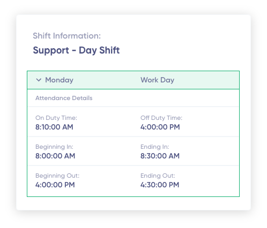This screenshot has height=228, width=267.
Task: Click the Monday row label
Action: [59, 80]
